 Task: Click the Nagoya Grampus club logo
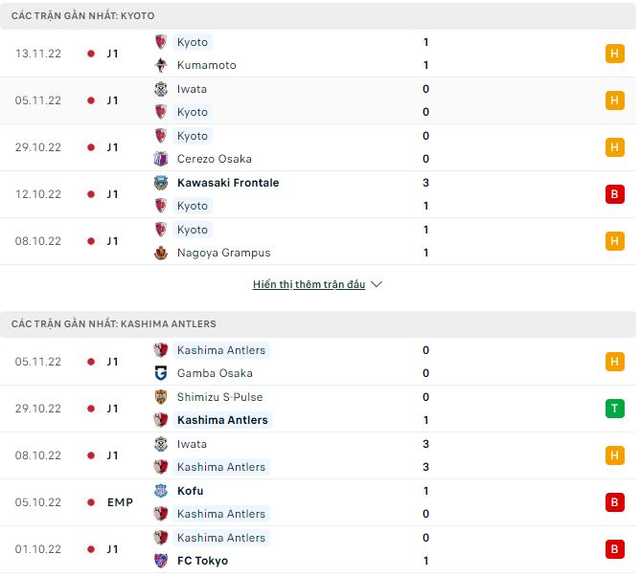161,253
